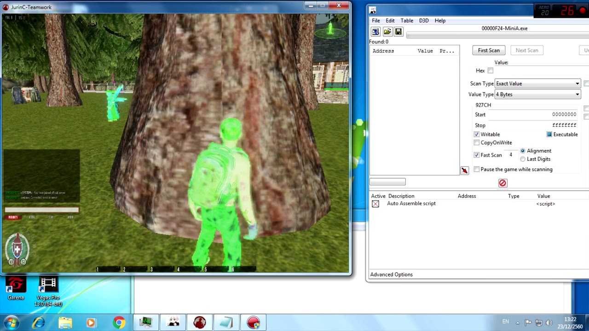Screen dimensions: 589x331
Task: Toggle the Hex checkbox
Action: [x=490, y=70]
